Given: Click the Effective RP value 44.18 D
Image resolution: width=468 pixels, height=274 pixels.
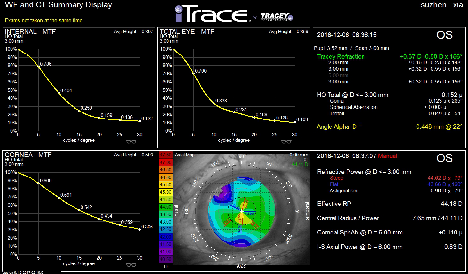Looking at the screenshot, I should [451, 204].
